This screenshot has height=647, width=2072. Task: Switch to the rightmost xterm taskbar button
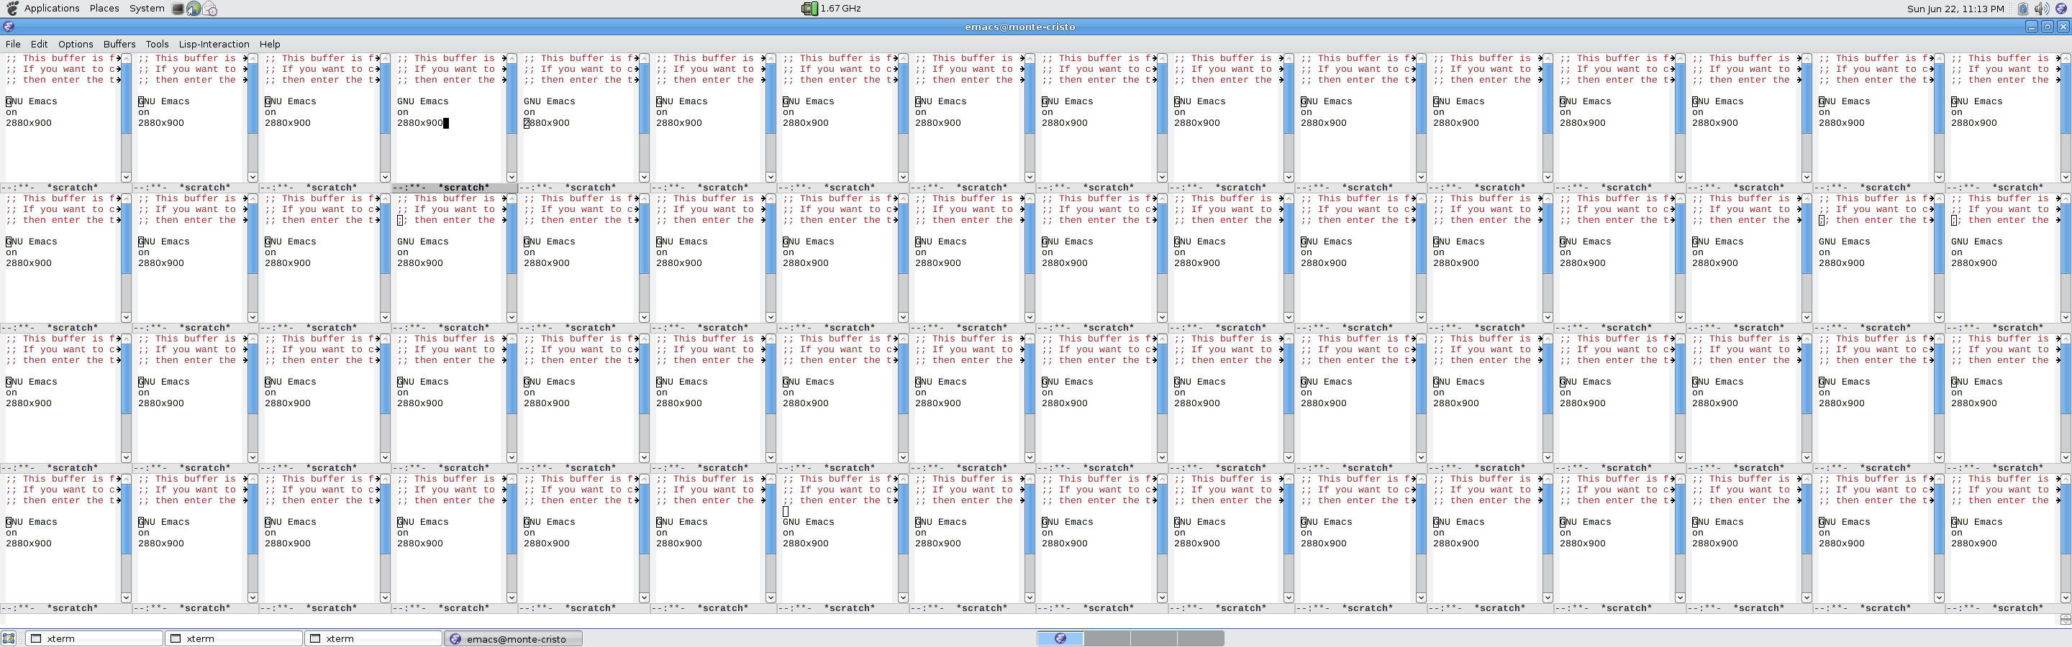click(373, 639)
